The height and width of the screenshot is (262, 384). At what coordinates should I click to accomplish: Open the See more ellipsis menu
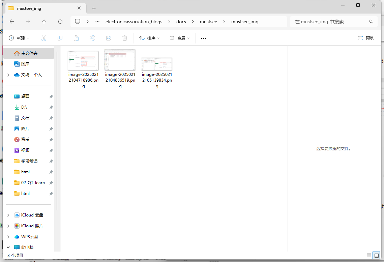click(x=204, y=38)
